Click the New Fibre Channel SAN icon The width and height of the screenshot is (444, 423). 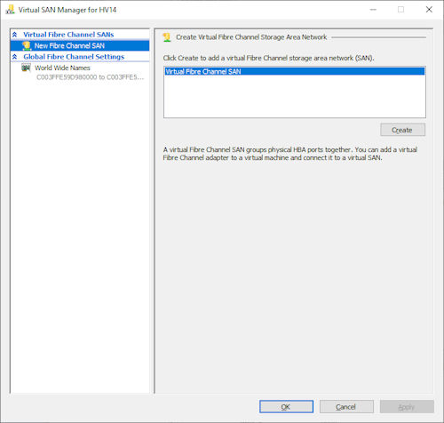coord(27,45)
